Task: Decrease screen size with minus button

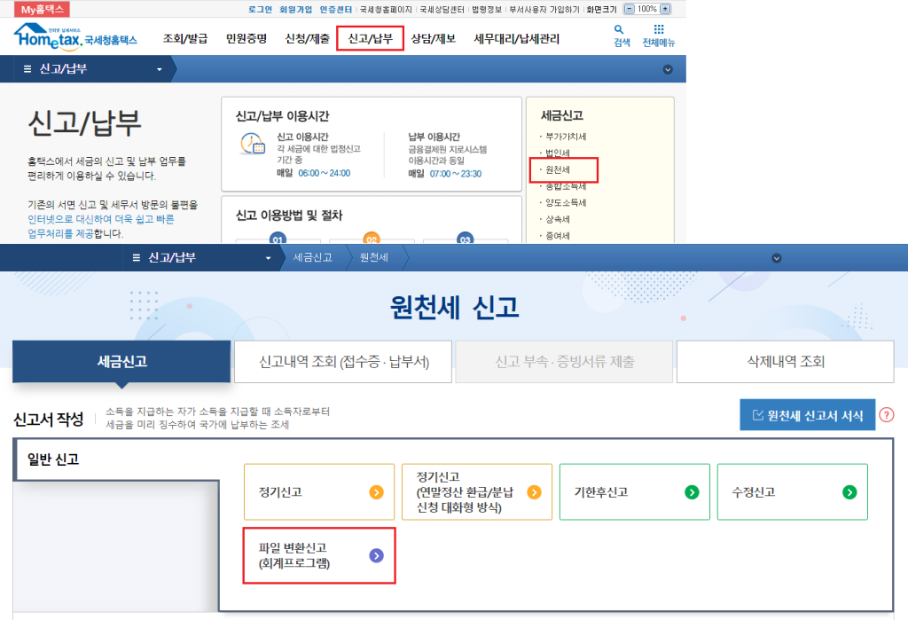Action: point(630,9)
